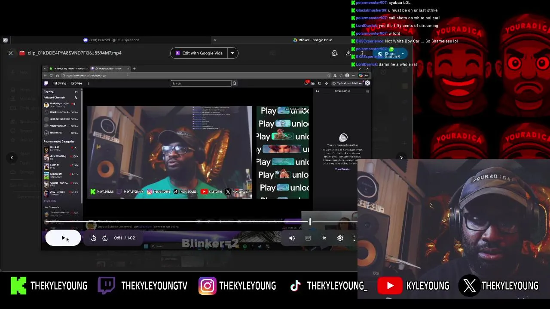Click the Followed Channels sort icon

point(76,98)
